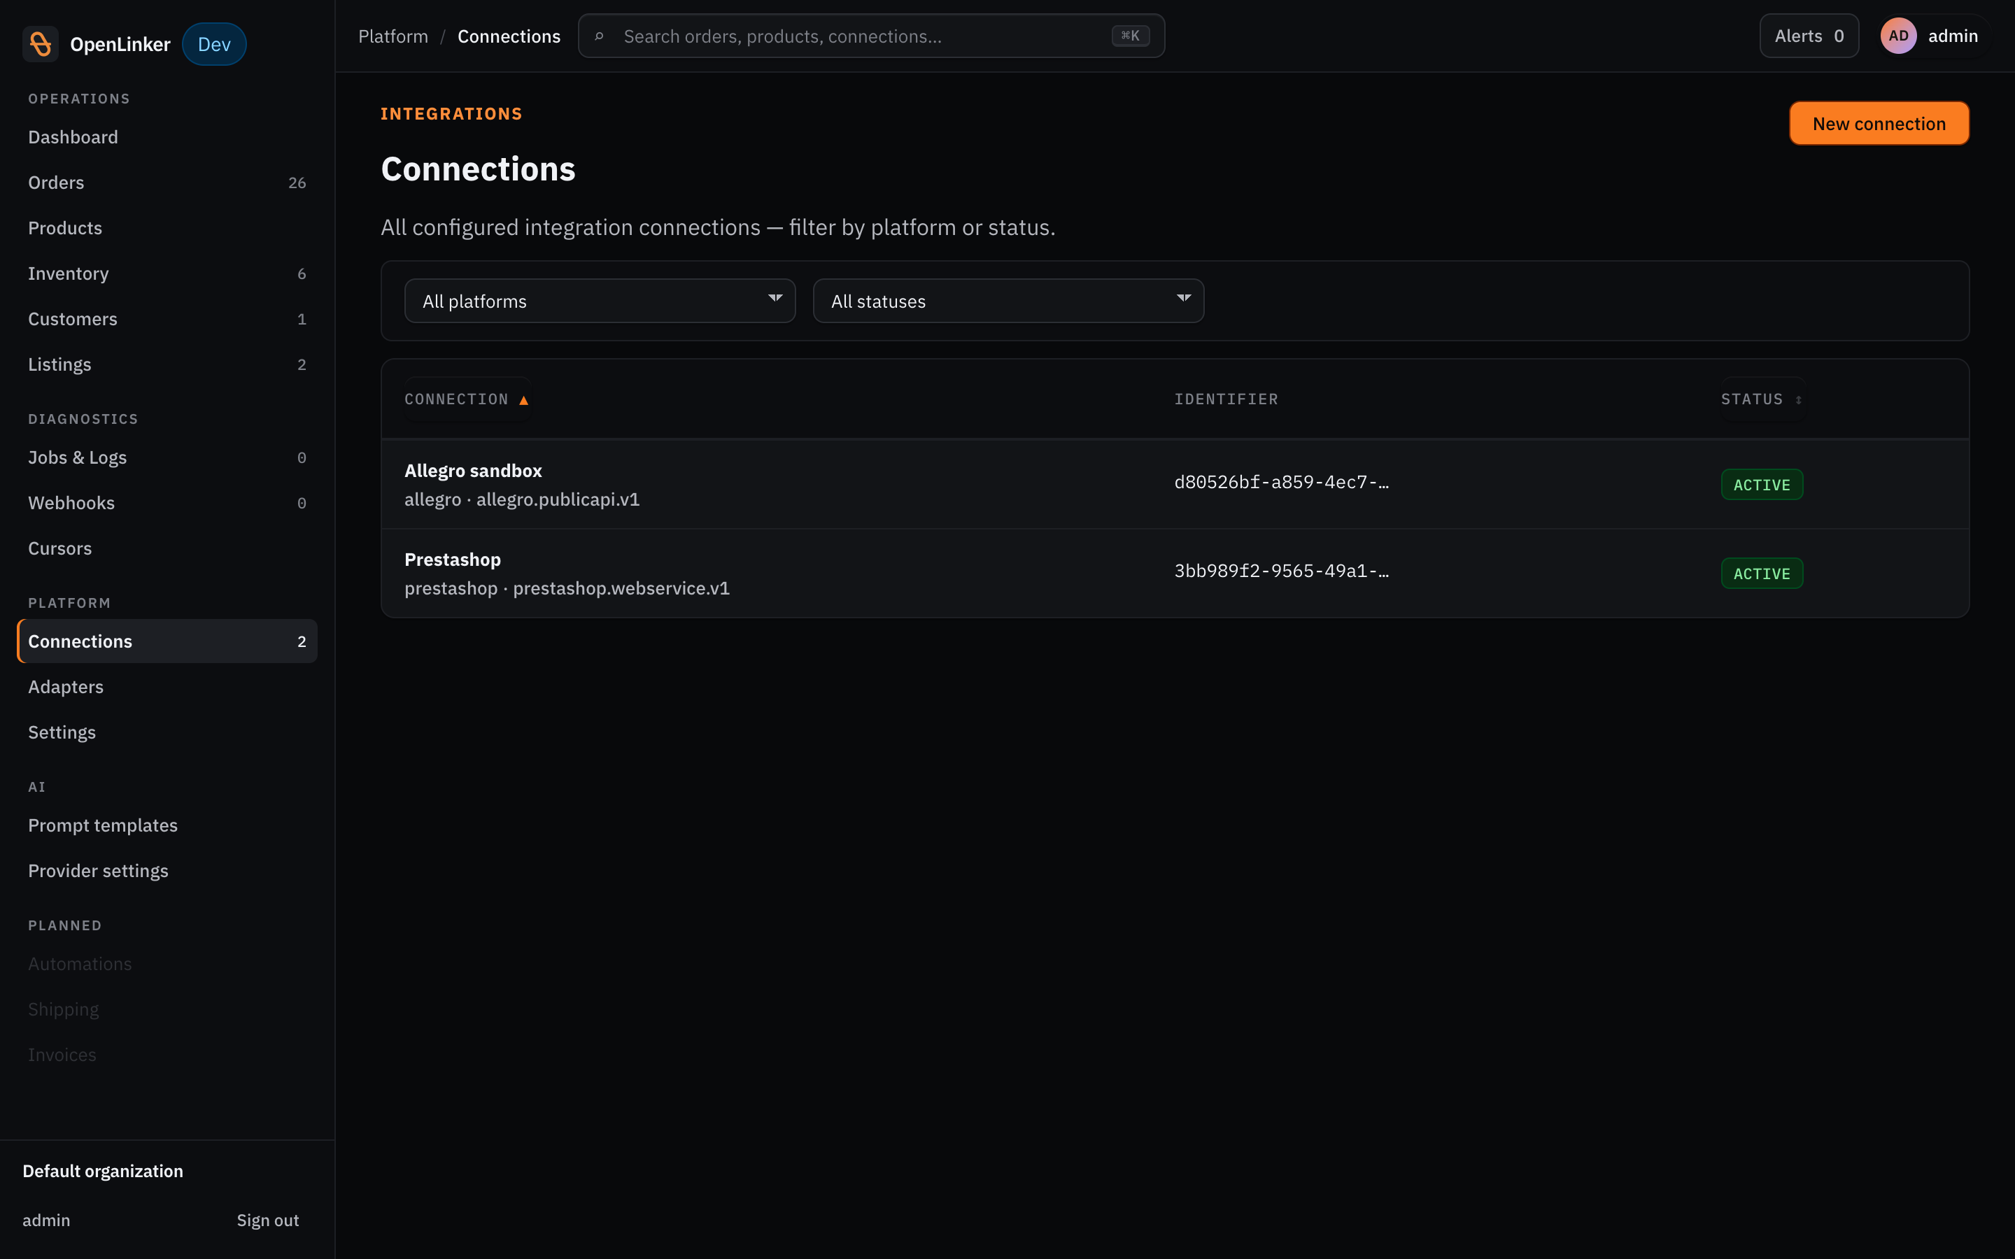Sort by the STATUS column header
Screen dimensions: 2015x1259
coord(1762,399)
